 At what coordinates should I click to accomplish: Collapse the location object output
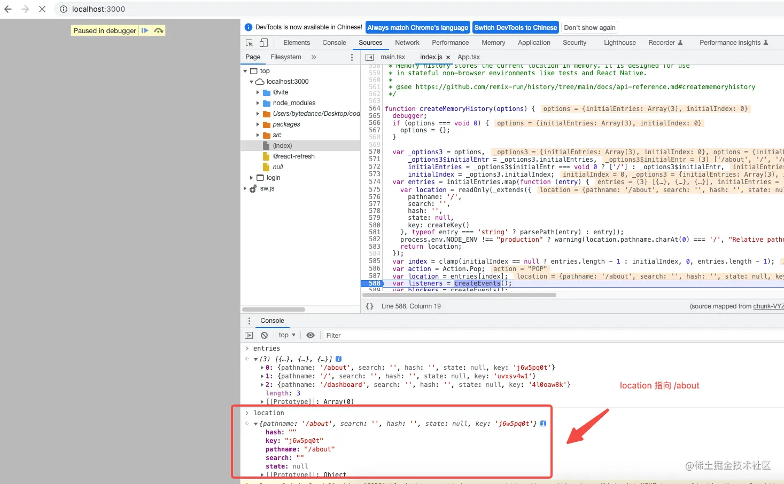[x=256, y=424]
